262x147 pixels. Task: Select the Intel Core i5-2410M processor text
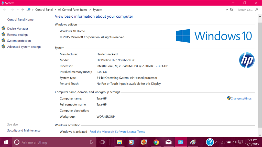(132, 66)
